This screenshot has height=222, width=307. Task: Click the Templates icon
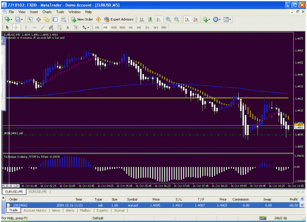(226, 19)
